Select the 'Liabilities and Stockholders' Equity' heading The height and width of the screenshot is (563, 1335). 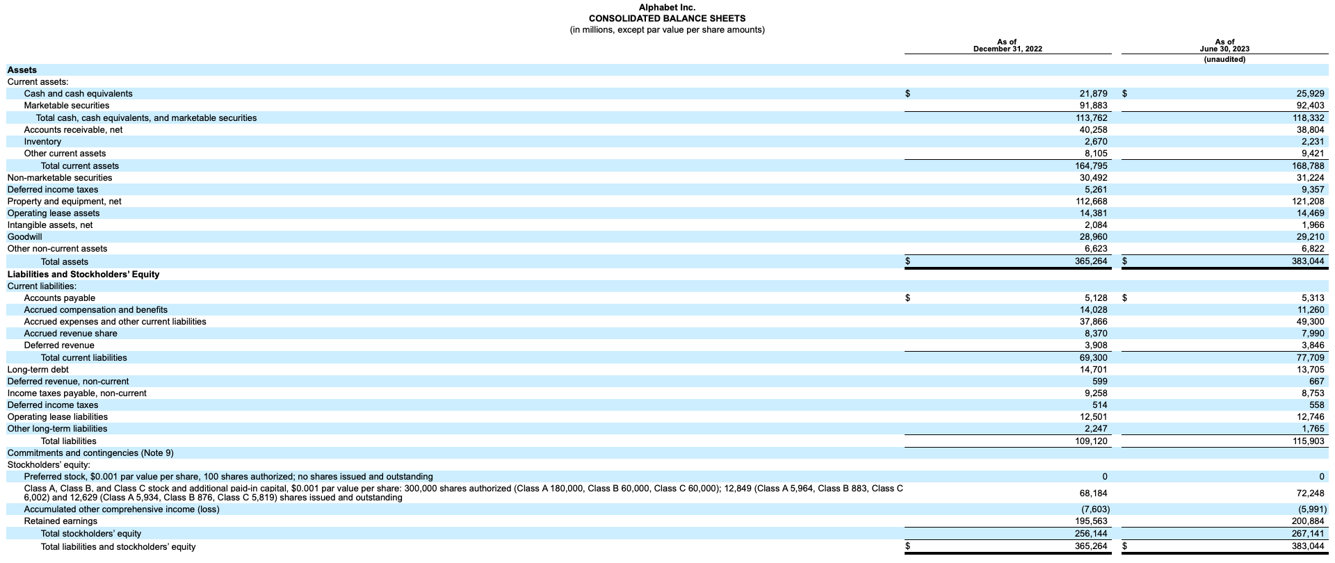(83, 275)
